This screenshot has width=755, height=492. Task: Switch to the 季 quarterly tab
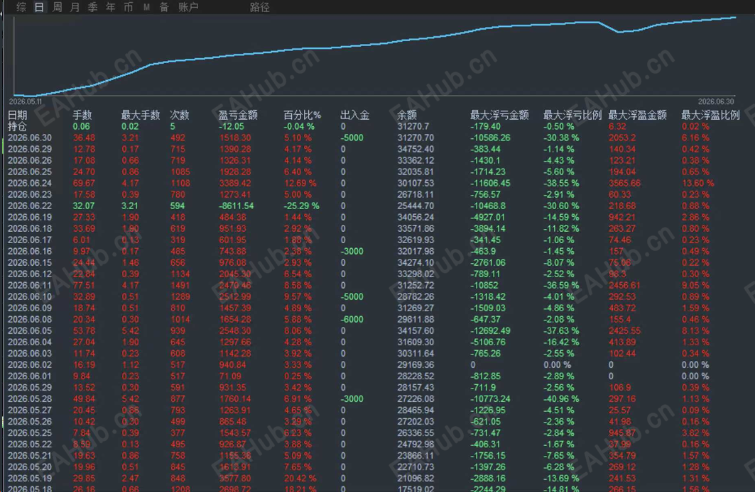[92, 7]
